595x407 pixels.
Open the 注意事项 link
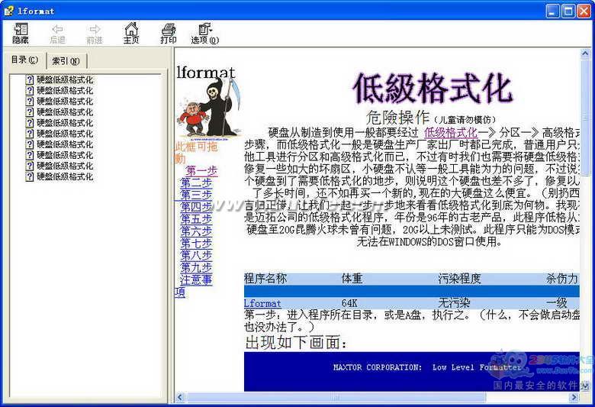[x=196, y=280]
